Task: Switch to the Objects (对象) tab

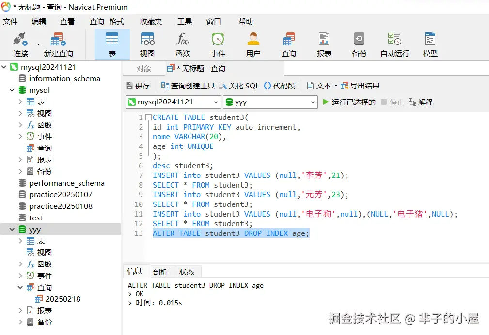Action: pos(144,69)
